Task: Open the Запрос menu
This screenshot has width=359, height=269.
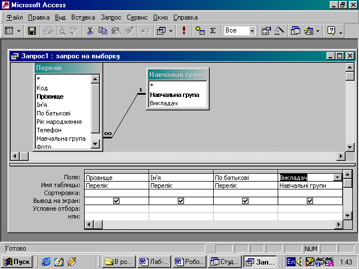Action: 111,17
